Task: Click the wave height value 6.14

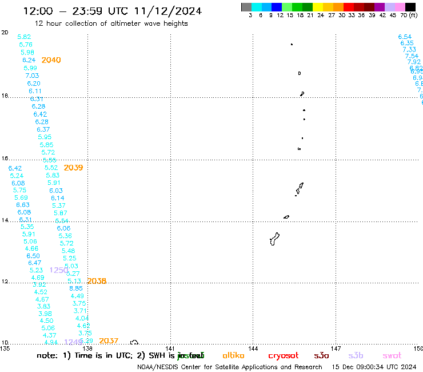Action: point(58,198)
